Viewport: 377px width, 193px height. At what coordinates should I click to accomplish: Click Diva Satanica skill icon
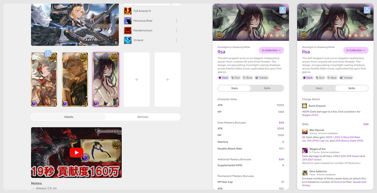click(x=305, y=173)
